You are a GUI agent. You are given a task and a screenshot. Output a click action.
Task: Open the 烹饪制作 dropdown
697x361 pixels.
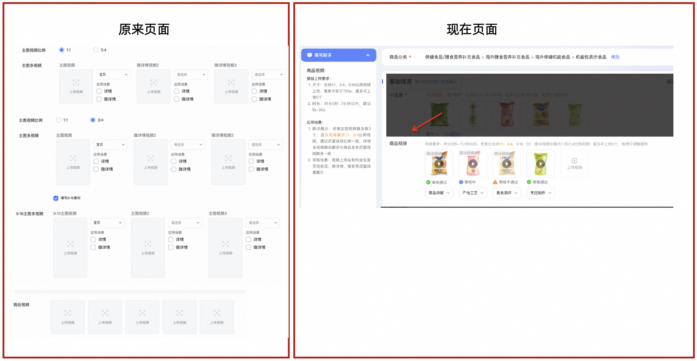point(541,193)
